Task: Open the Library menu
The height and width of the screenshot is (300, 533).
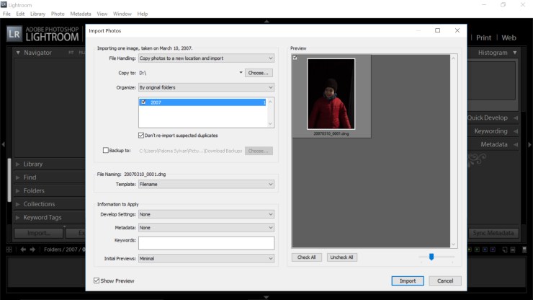Action: (37, 14)
